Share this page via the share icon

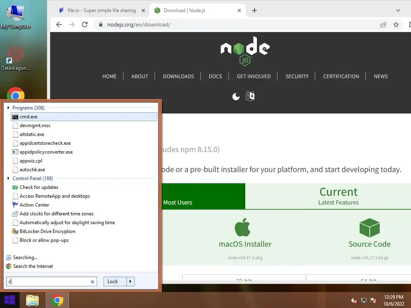click(x=383, y=24)
